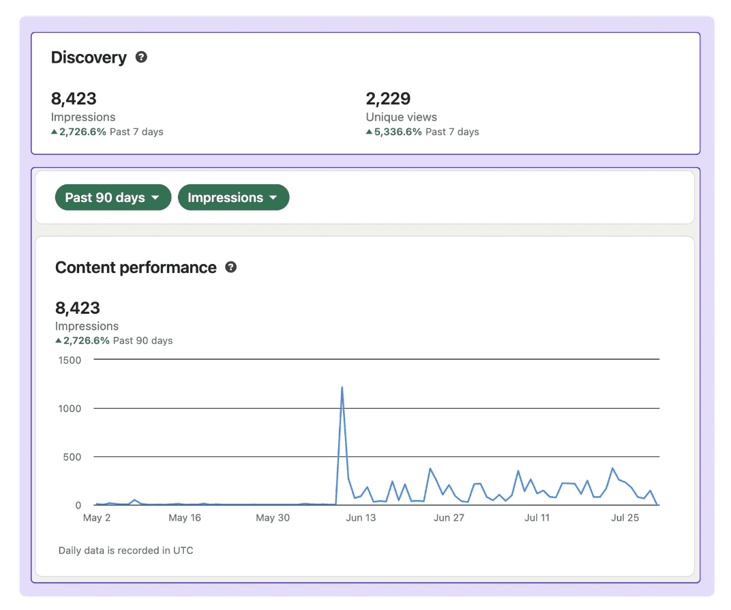Click the increase arrow beside 5,336.6%
Image resolution: width=731 pixels, height=610 pixels.
coord(369,132)
